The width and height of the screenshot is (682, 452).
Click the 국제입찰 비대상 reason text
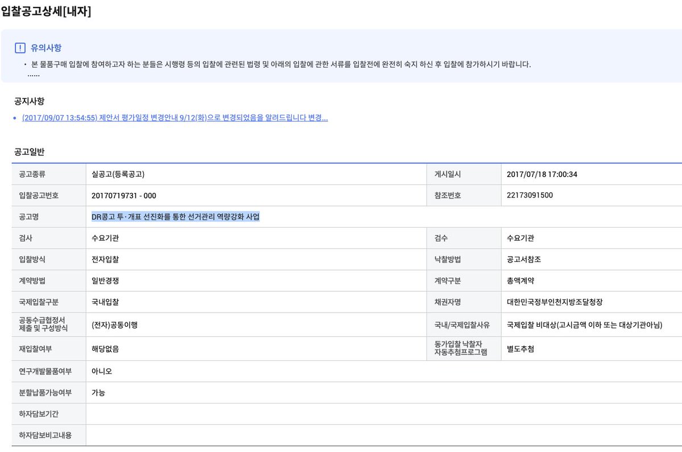(x=585, y=325)
